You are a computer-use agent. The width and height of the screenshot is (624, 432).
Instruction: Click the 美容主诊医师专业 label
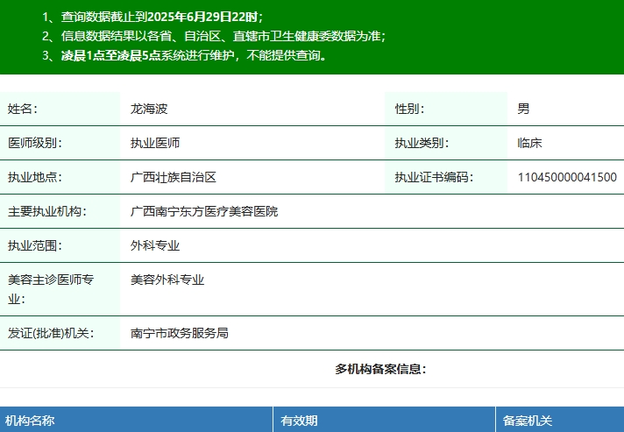[x=51, y=289]
